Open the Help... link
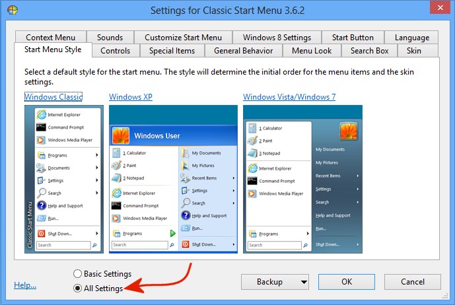The width and height of the screenshot is (455, 305). pos(25,285)
